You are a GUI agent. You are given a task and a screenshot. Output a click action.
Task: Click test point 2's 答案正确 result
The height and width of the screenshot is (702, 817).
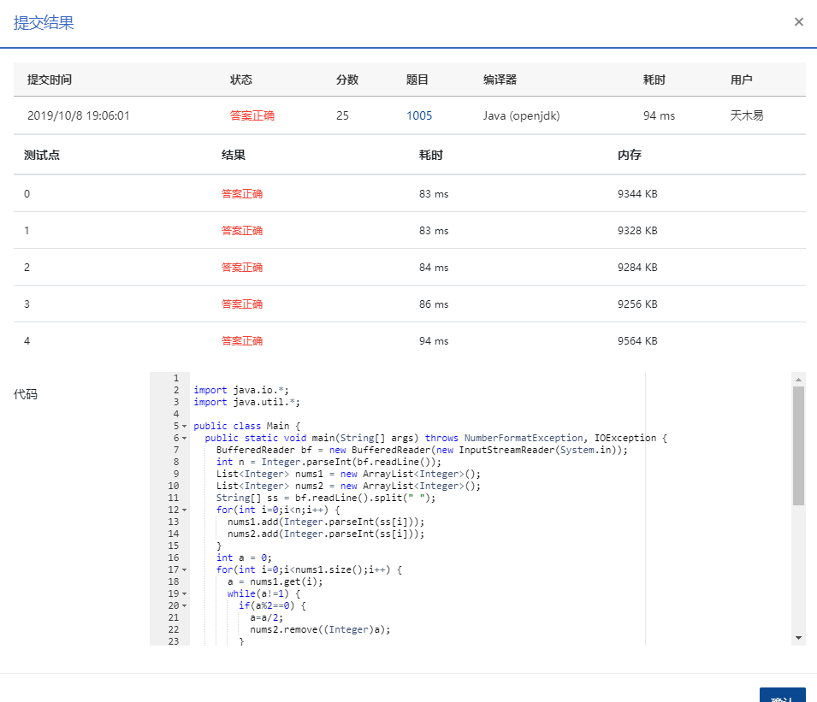[242, 267]
